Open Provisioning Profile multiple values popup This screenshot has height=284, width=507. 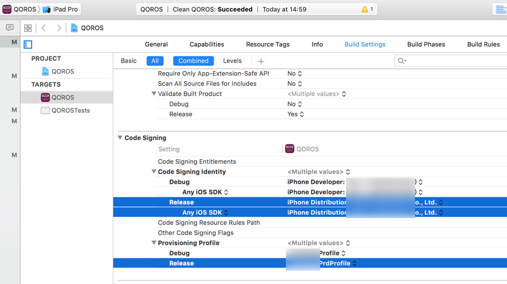319,243
